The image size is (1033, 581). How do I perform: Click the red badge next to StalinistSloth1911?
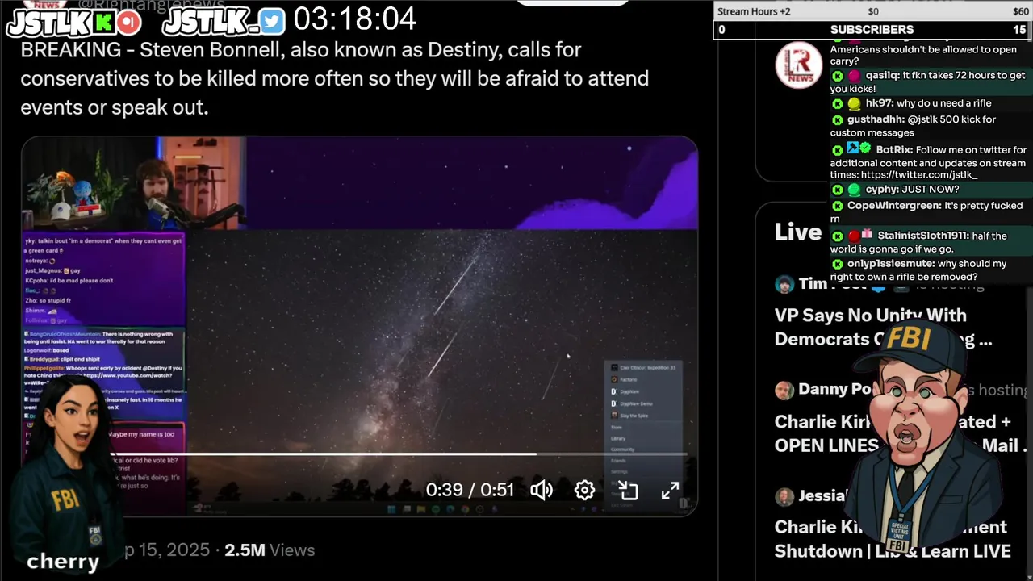[853, 236]
